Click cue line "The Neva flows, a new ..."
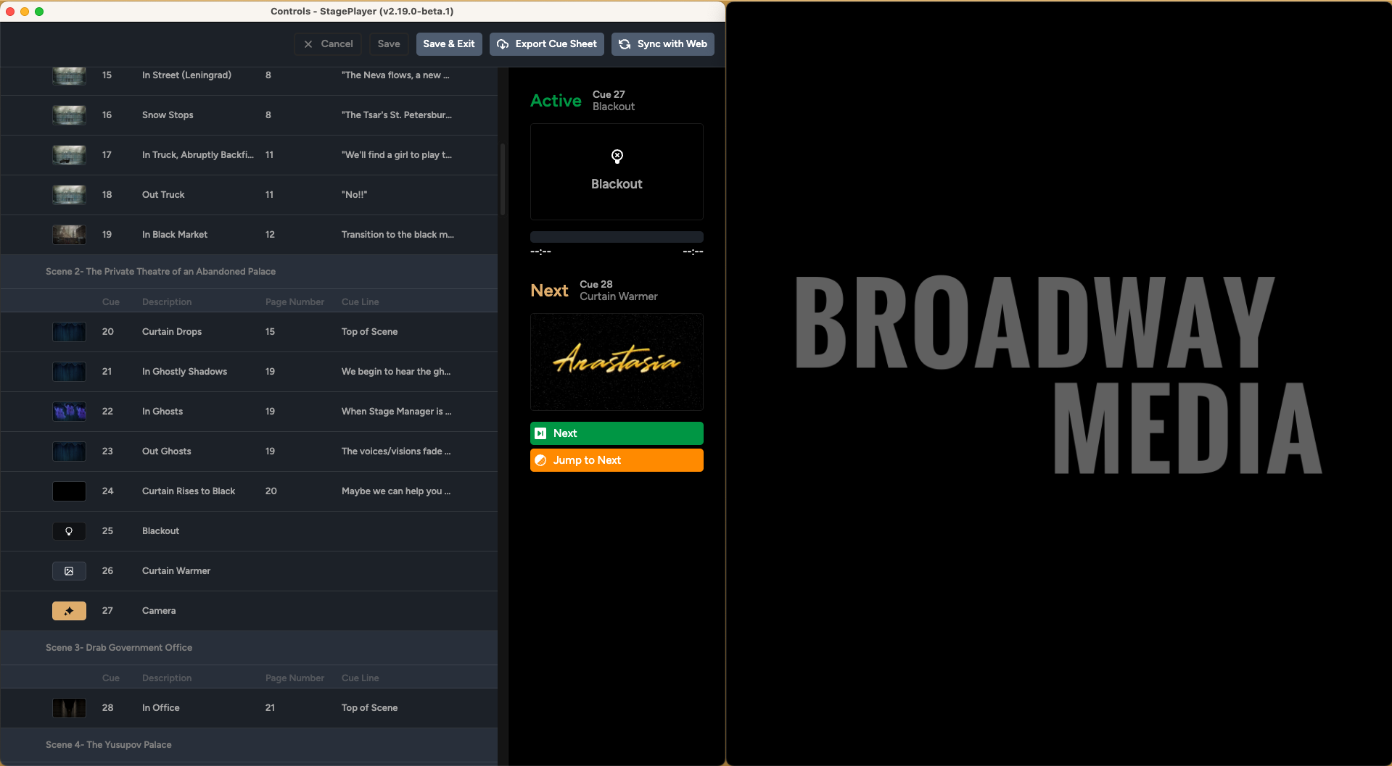The image size is (1392, 766). [395, 75]
